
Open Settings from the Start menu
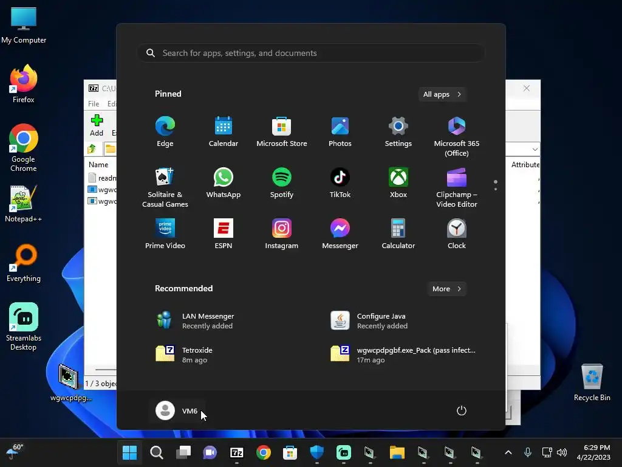click(398, 132)
